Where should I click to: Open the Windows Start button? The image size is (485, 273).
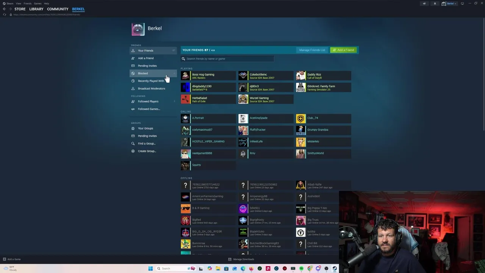[150, 268]
